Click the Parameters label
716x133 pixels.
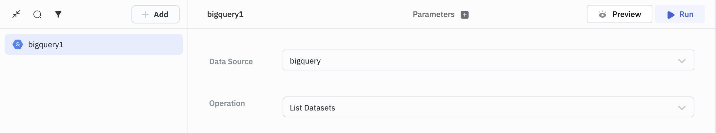click(x=433, y=14)
